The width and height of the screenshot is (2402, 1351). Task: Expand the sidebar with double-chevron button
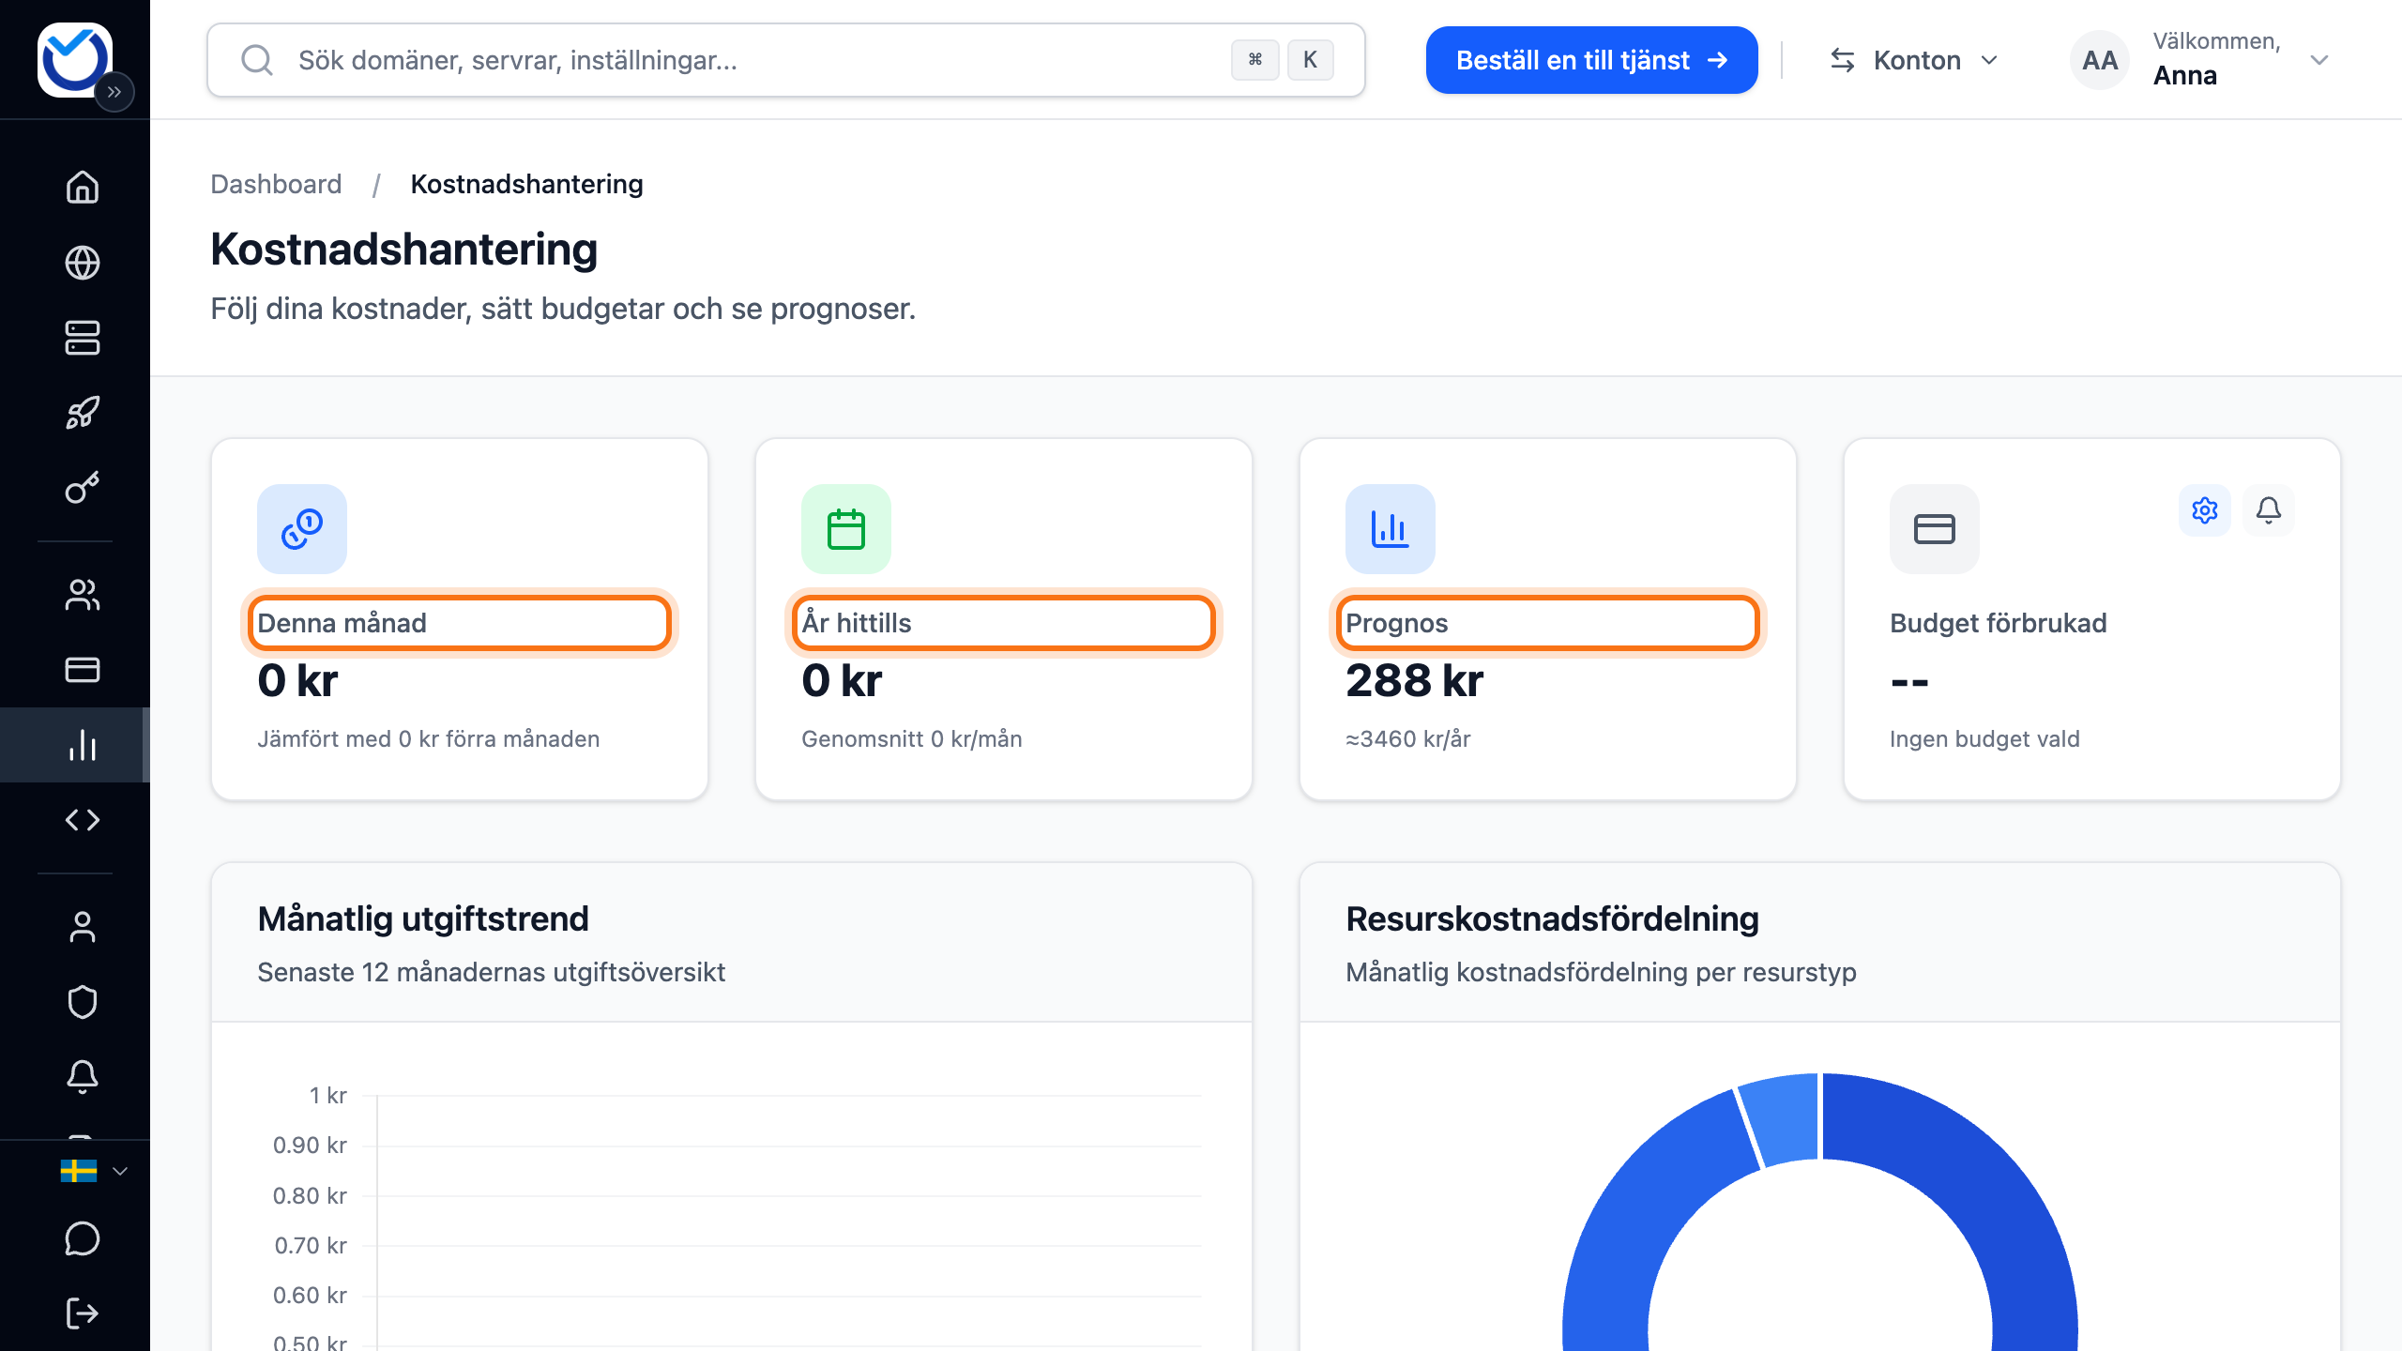[x=114, y=92]
